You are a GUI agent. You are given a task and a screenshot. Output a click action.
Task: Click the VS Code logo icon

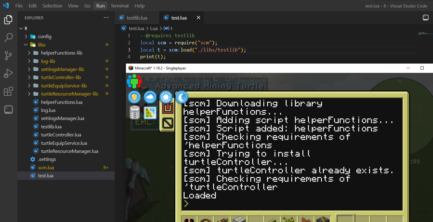[x=6, y=6]
